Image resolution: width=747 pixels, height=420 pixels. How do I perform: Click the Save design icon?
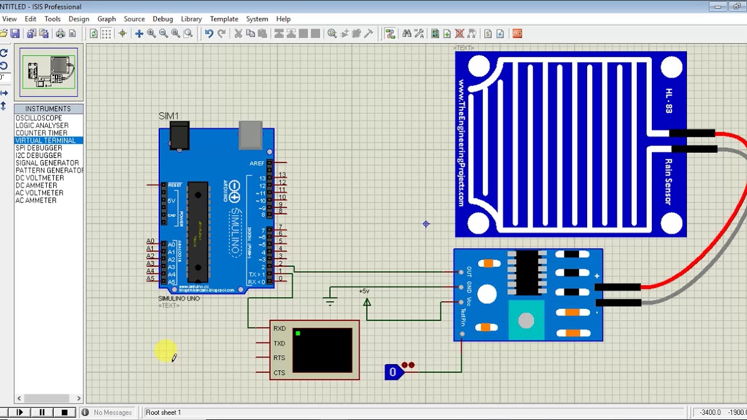click(x=15, y=34)
